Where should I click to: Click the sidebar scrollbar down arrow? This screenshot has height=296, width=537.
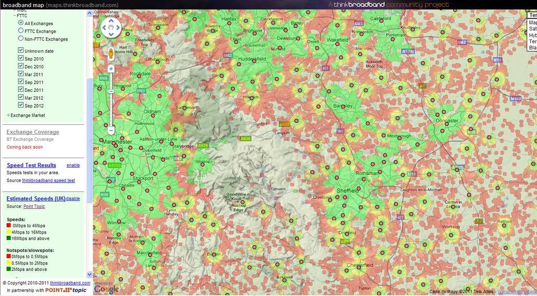tap(90, 274)
